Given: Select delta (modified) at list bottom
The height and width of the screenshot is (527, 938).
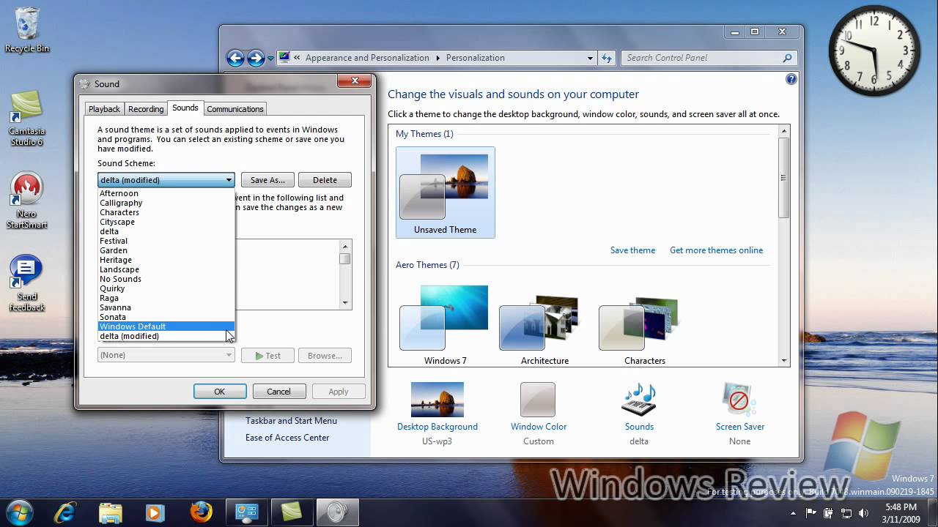Looking at the screenshot, I should [x=166, y=336].
